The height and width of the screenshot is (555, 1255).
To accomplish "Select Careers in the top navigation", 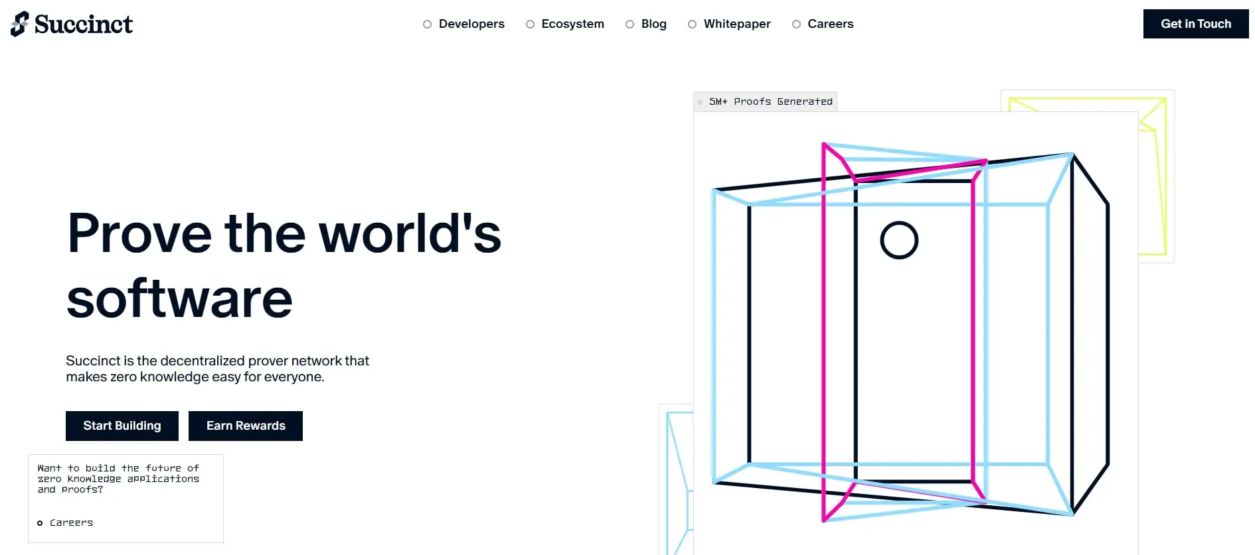I will [x=831, y=24].
